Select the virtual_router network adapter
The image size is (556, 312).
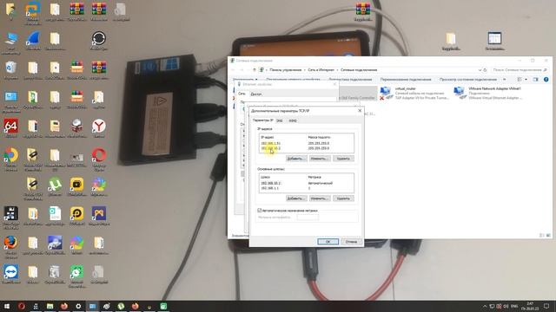pos(414,93)
